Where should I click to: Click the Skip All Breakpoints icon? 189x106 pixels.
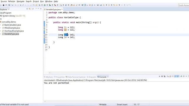(x=12, y=5)
